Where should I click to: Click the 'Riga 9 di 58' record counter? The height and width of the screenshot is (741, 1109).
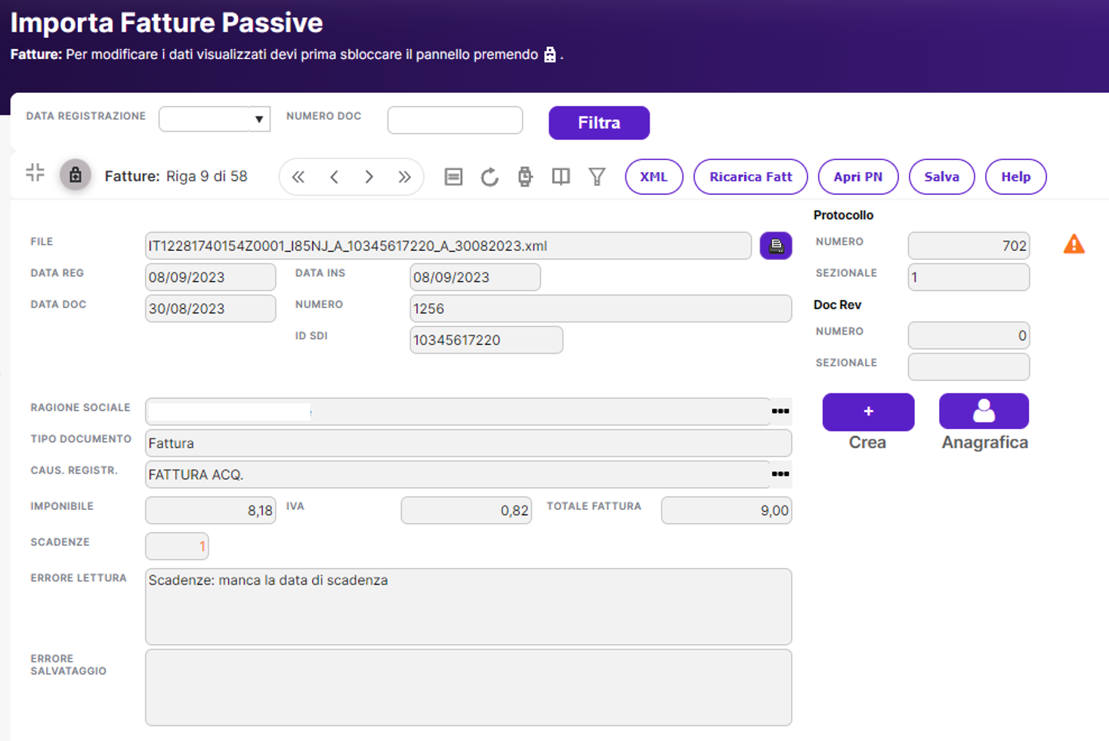point(207,176)
